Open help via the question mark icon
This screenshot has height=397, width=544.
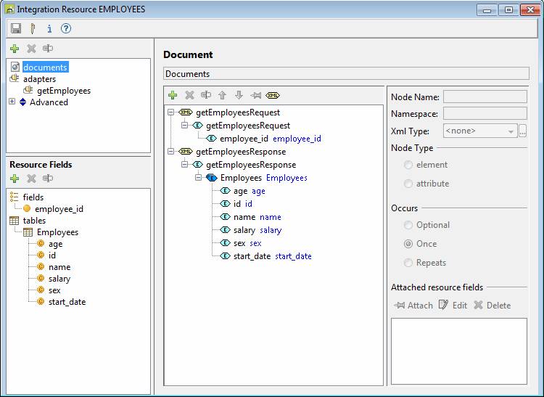click(66, 28)
